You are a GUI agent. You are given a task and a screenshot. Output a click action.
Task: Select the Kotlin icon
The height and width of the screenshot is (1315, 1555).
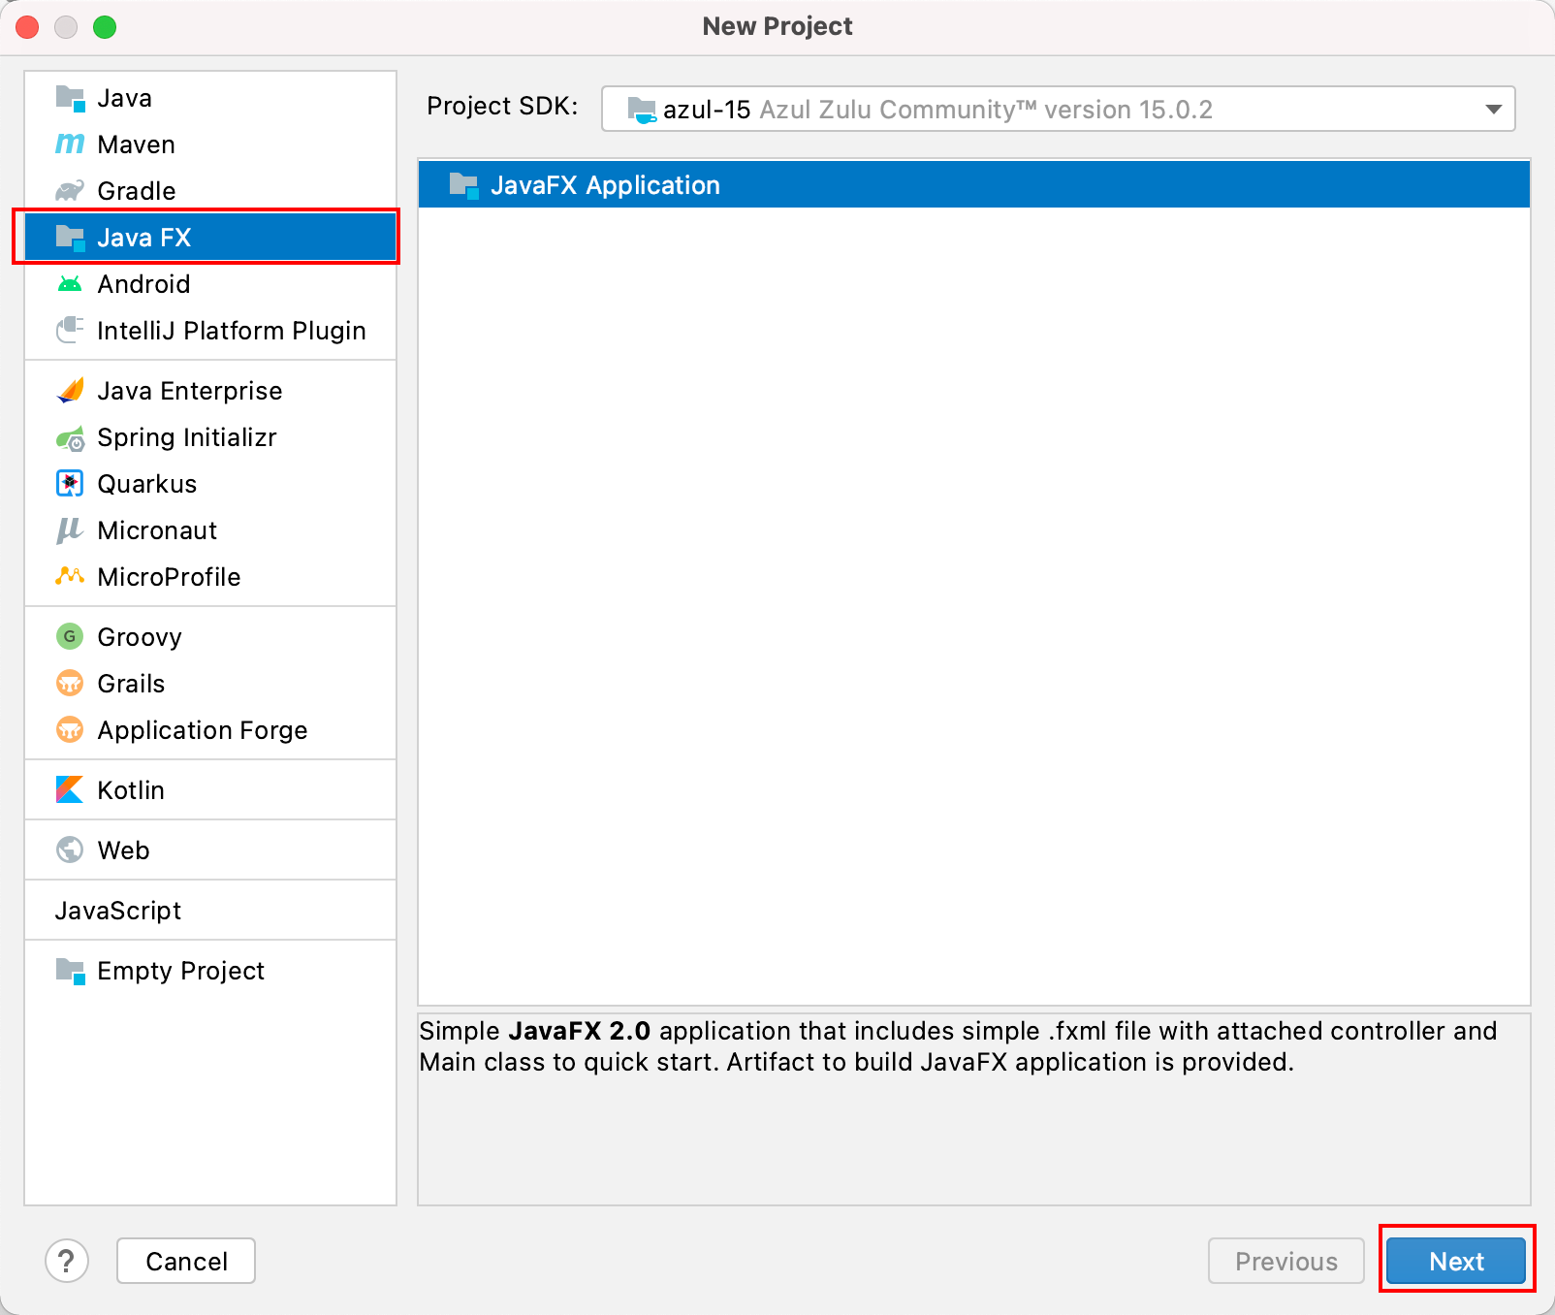point(69,789)
